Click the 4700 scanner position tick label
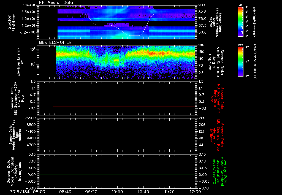This screenshot has height=195, width=282. (x=31, y=145)
